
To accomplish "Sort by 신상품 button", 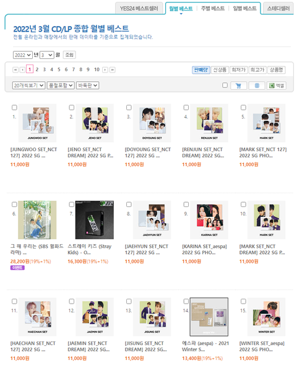I will 220,70.
